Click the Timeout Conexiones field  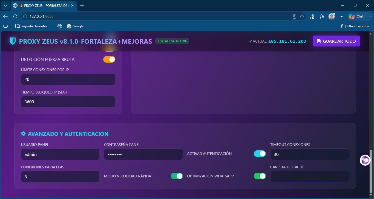point(310,154)
